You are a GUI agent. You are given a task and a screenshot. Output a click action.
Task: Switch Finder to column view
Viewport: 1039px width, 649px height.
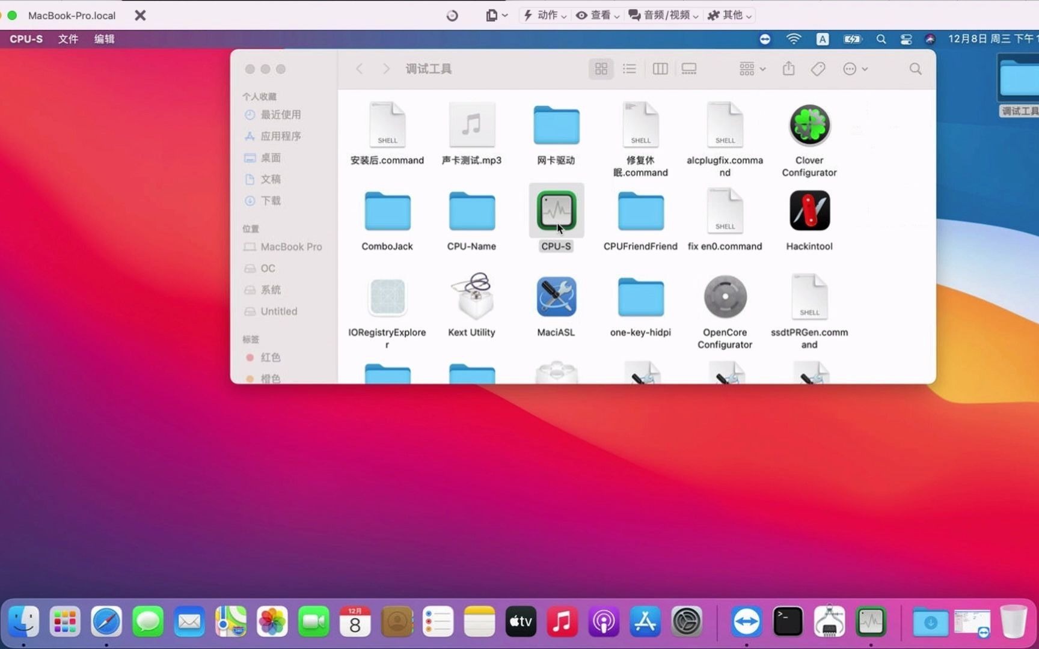660,69
